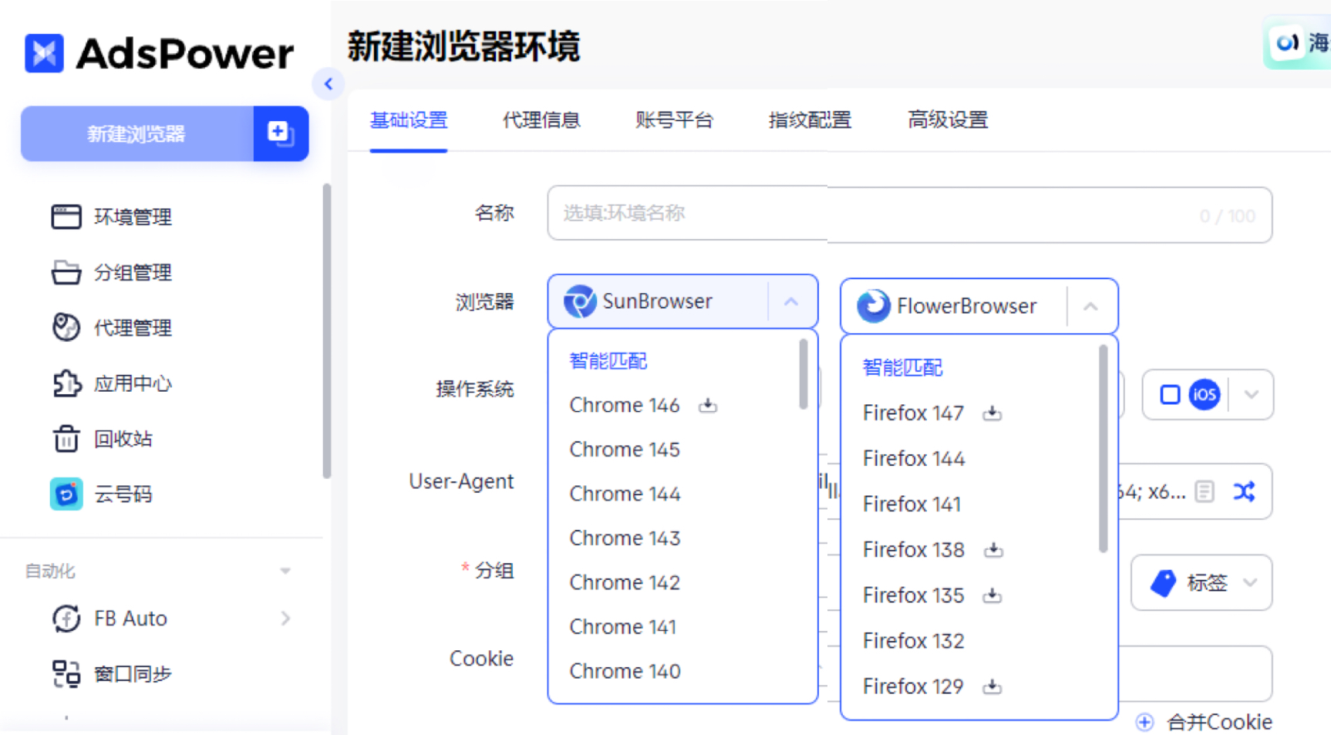Image resolution: width=1331 pixels, height=735 pixels.
Task: Open 分组管理 folder icon
Action: (66, 272)
